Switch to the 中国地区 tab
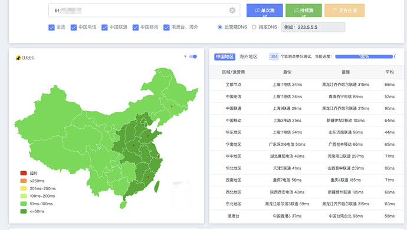407x230 pixels. [x=225, y=56]
